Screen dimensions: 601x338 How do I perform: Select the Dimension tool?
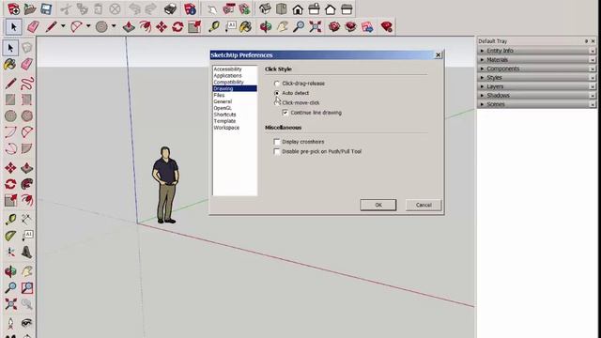(27, 219)
